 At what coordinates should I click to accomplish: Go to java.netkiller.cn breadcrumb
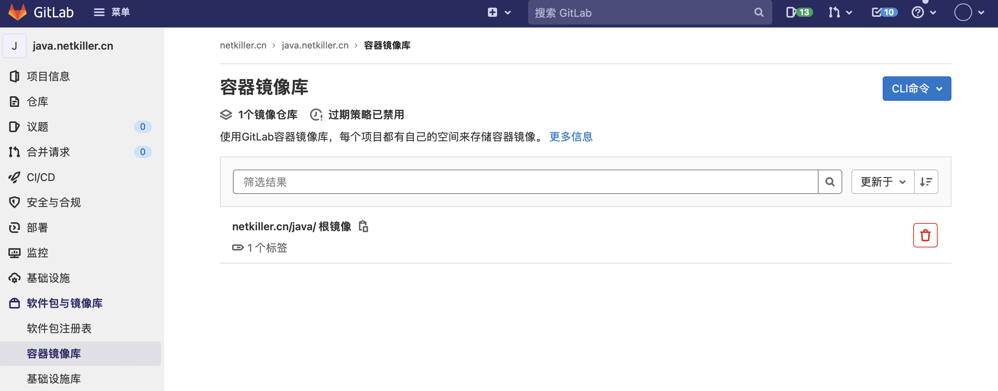click(315, 45)
